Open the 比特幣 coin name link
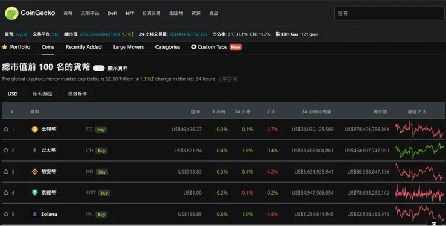446x226 pixels. (x=49, y=130)
